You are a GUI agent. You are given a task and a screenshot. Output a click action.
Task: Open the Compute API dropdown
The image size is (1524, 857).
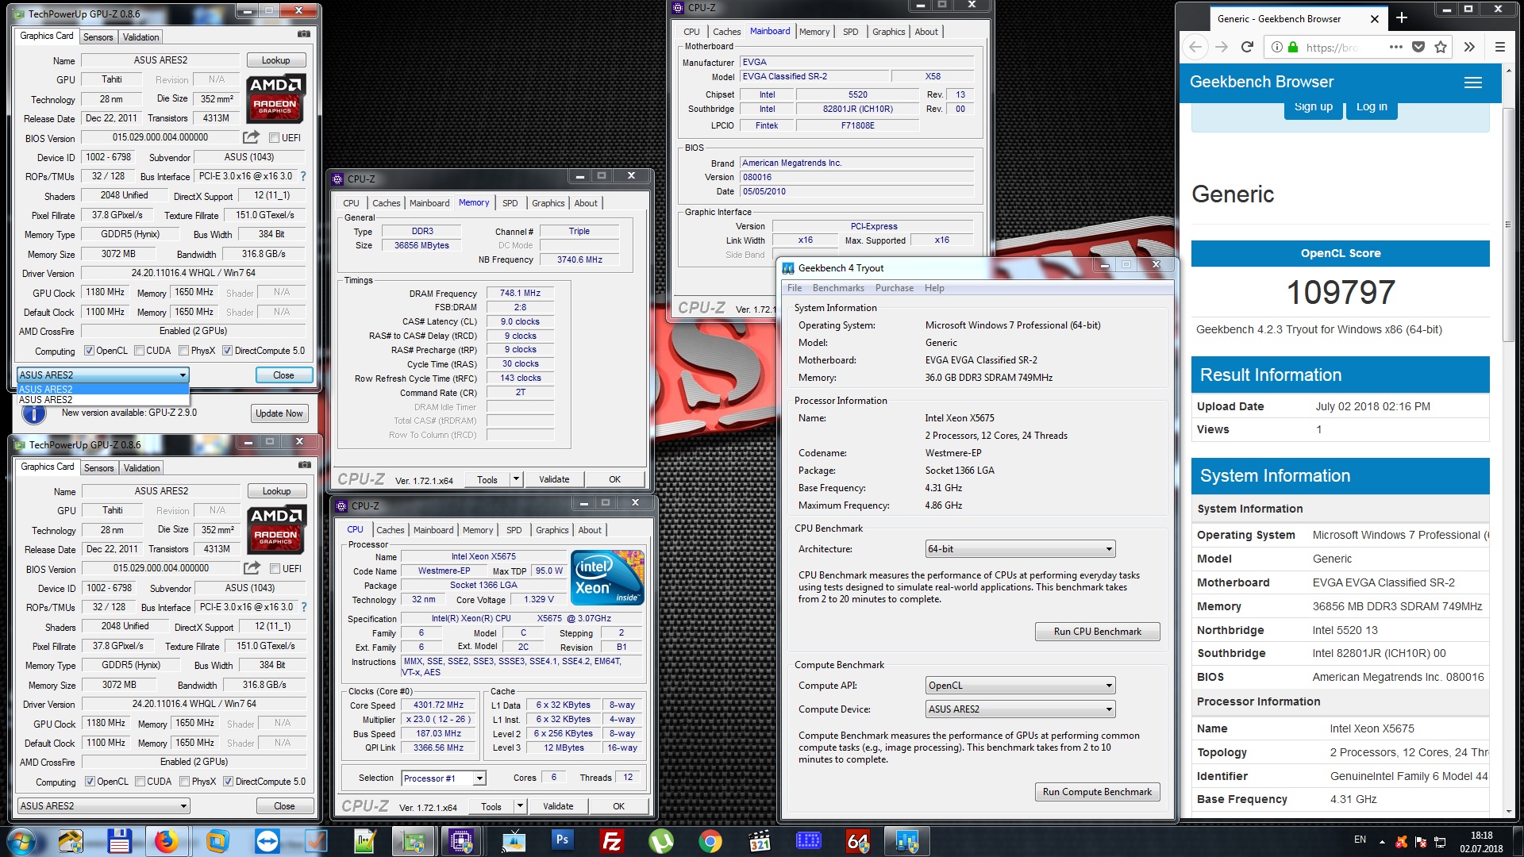coord(1020,686)
